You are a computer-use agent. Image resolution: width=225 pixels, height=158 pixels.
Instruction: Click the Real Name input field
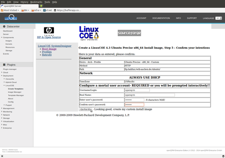pos(150,95)
